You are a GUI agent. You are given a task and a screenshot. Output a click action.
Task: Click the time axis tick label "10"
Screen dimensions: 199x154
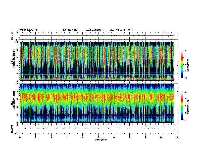point(177,137)
